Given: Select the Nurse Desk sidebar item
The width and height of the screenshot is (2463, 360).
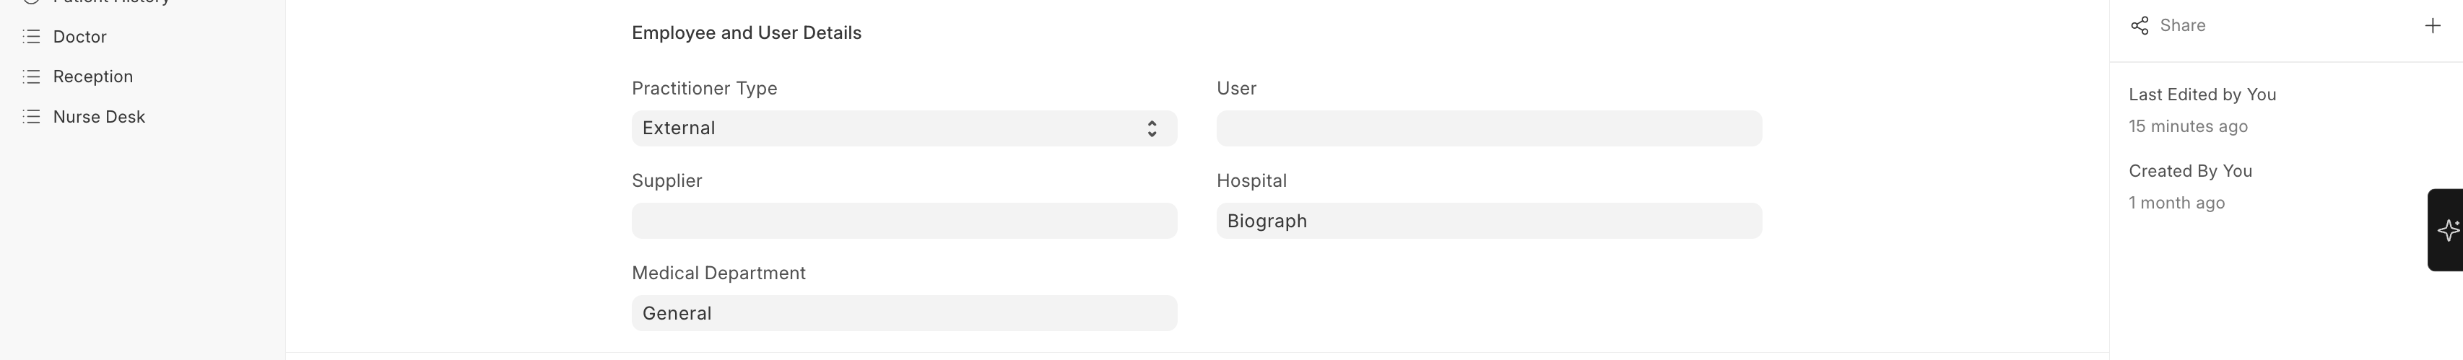Looking at the screenshot, I should (98, 116).
